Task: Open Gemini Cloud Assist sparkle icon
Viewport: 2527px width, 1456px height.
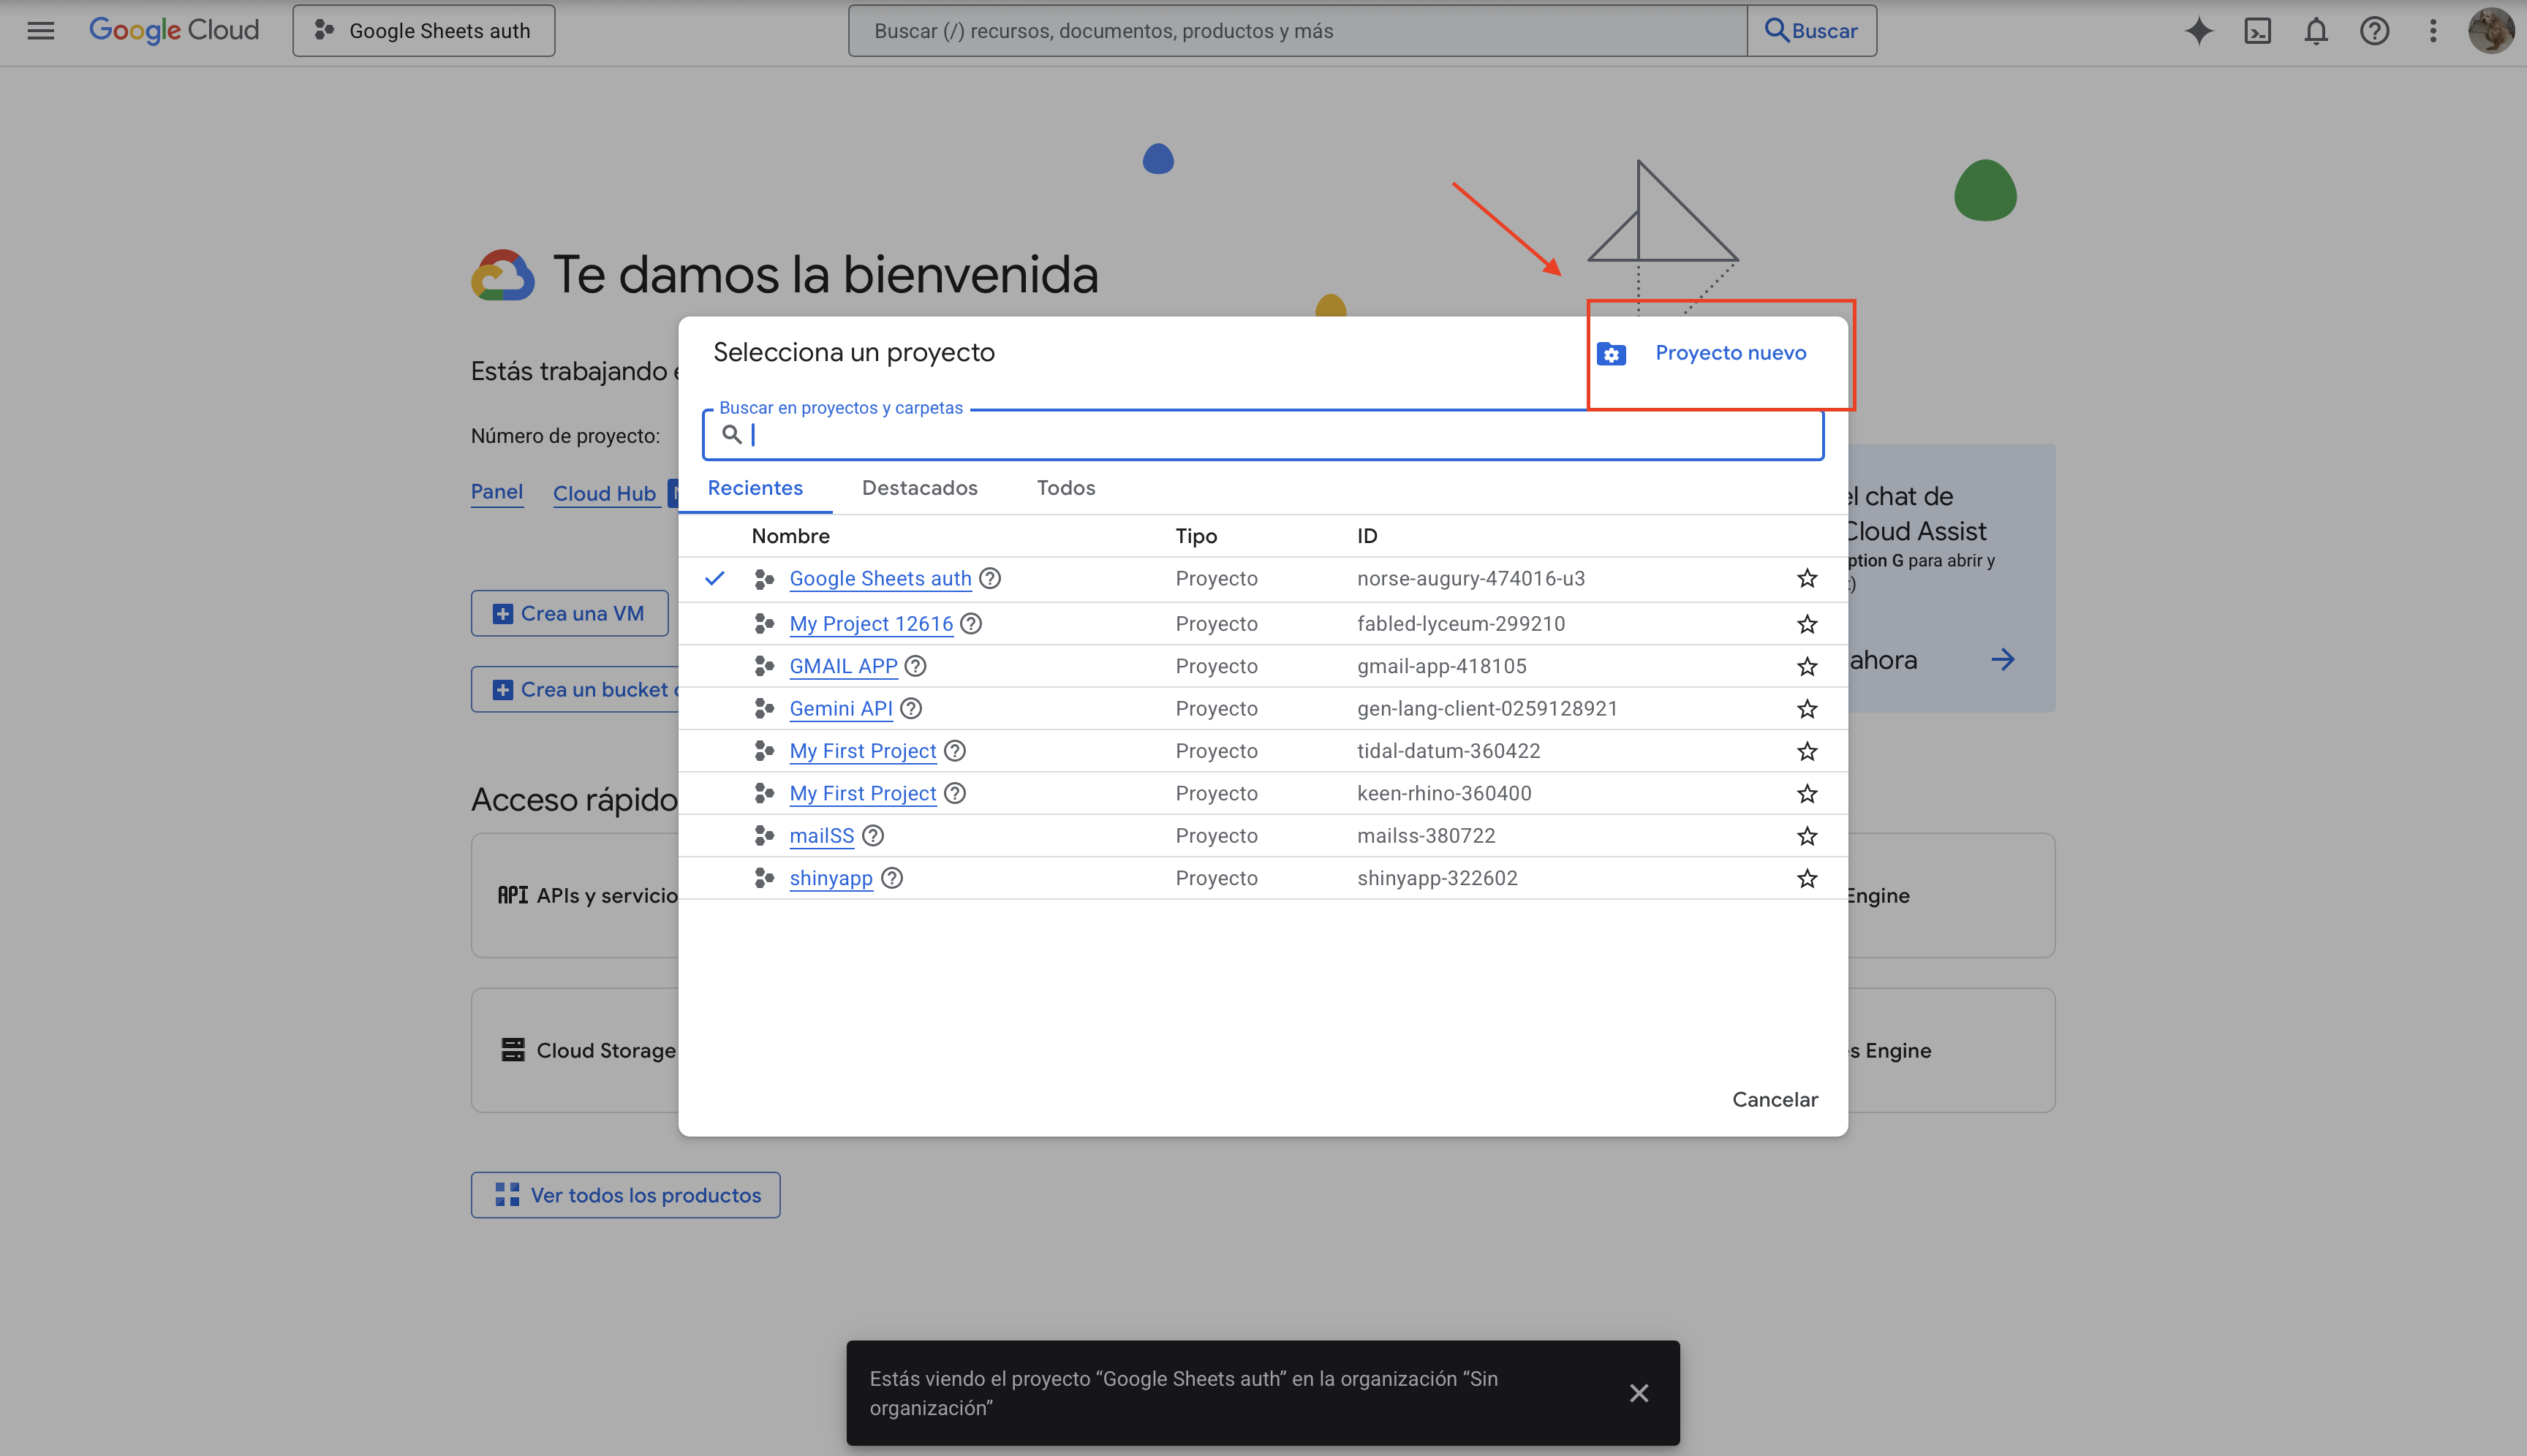Action: pos(2198,31)
